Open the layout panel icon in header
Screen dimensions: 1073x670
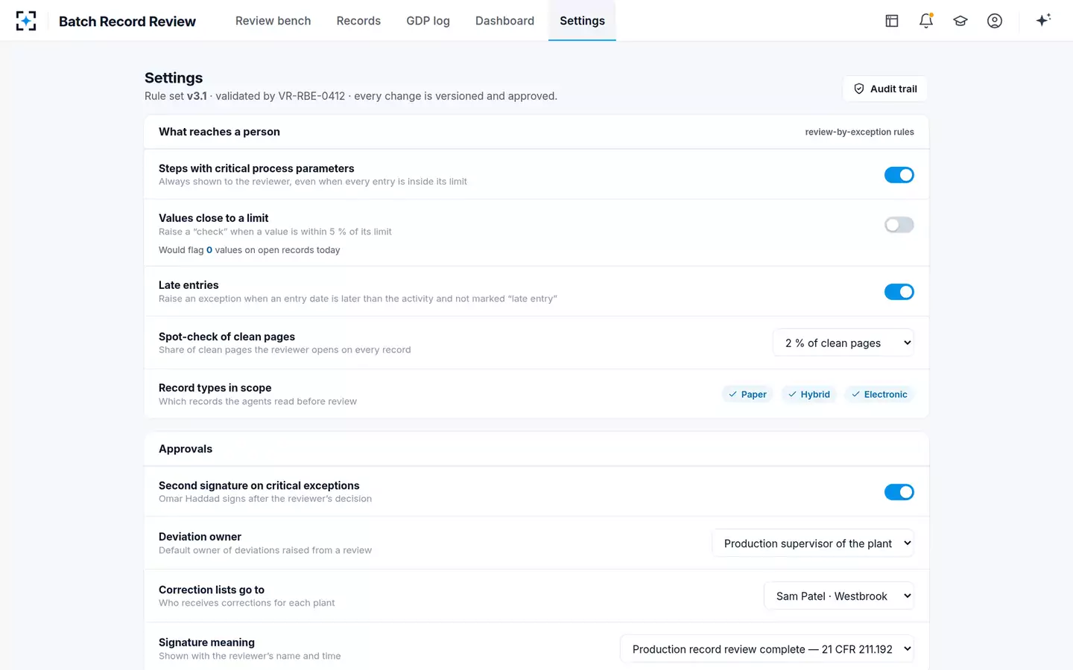[x=892, y=21]
